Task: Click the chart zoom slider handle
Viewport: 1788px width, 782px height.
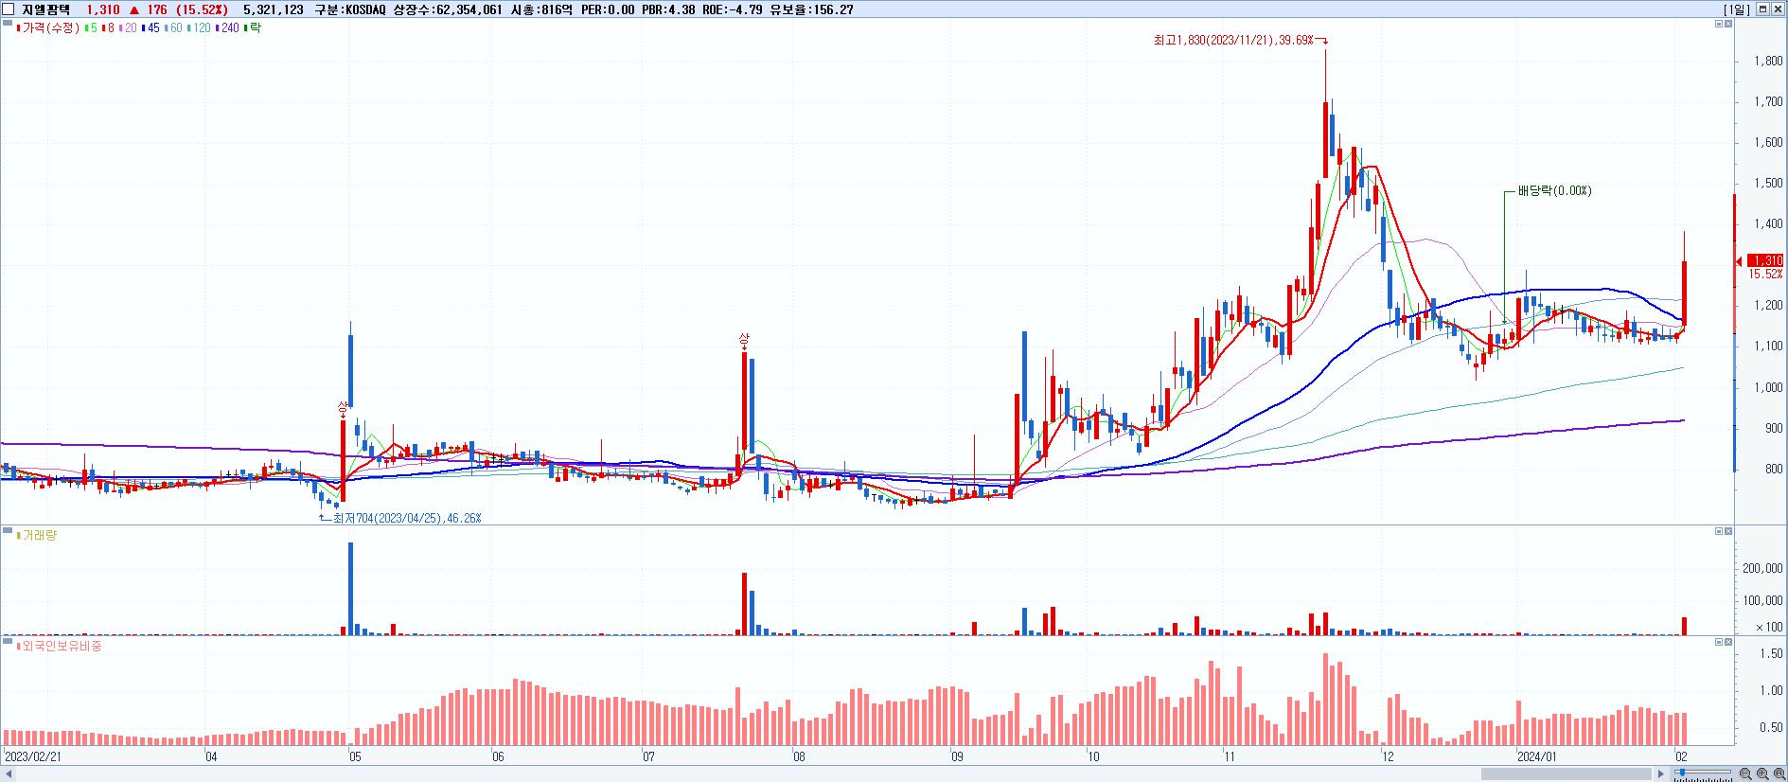Action: tap(1682, 773)
